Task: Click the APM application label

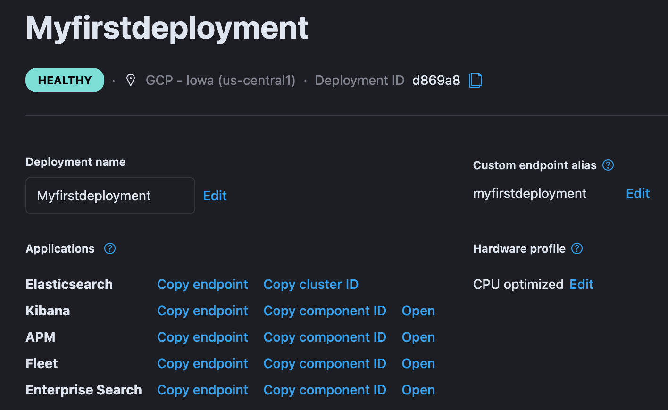Action: (x=41, y=337)
